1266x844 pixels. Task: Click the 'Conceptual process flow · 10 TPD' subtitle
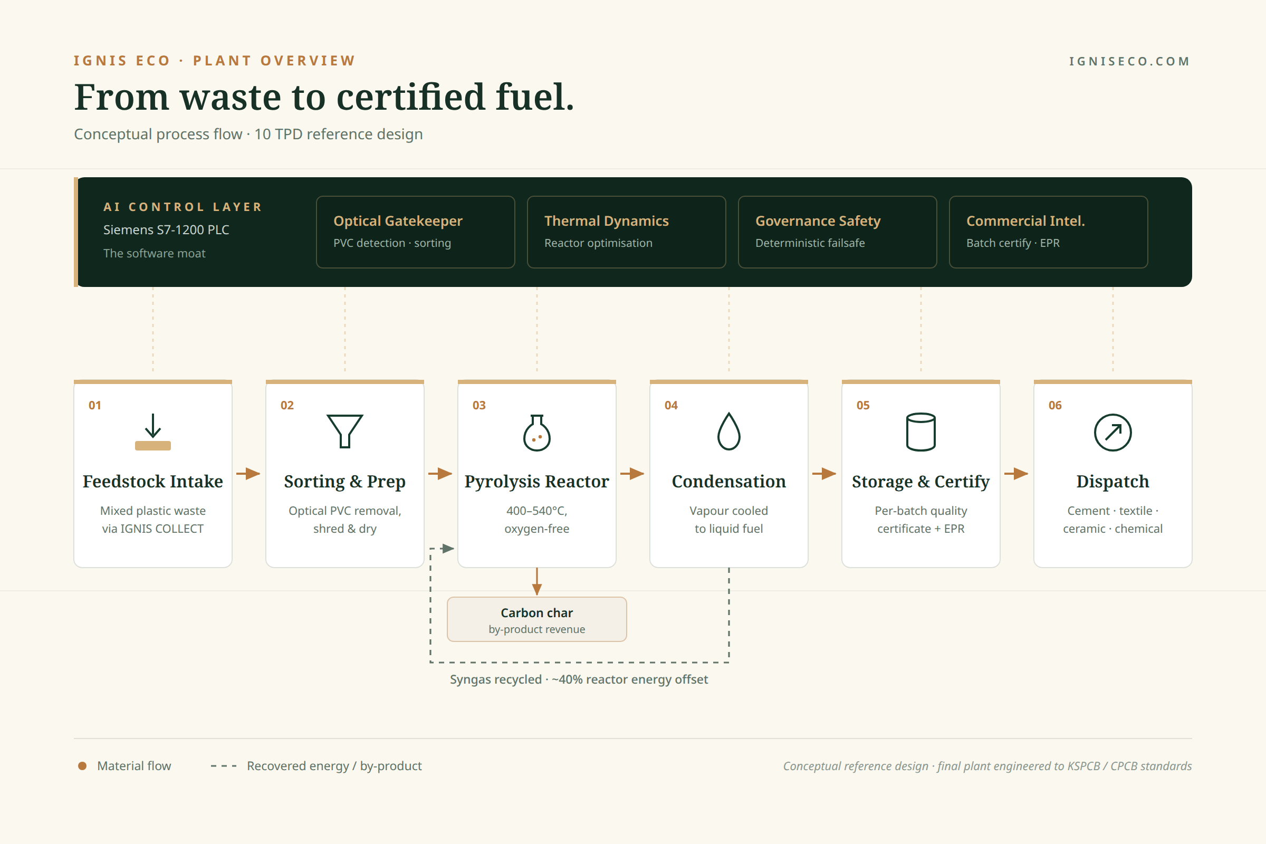pos(248,134)
